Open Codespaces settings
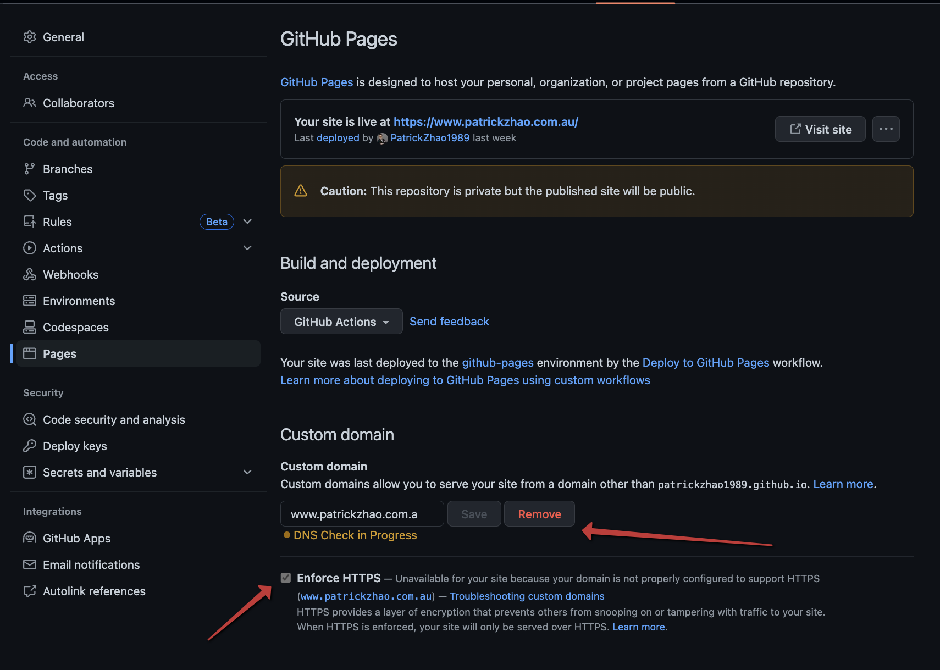 (x=139, y=327)
